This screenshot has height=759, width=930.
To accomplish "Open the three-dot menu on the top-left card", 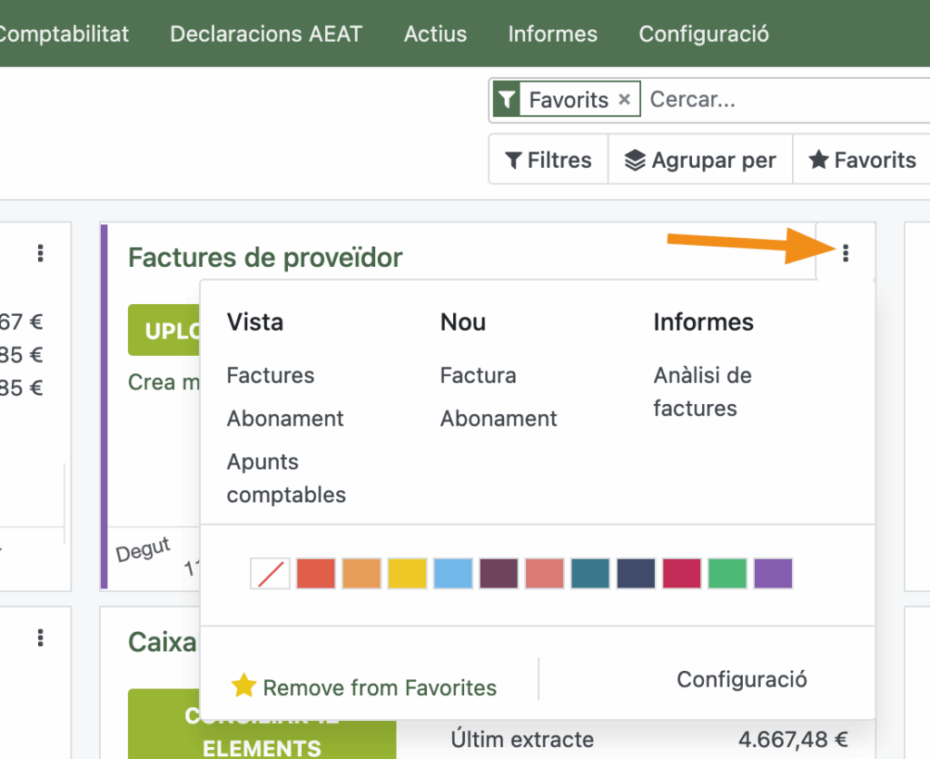I will pos(41,253).
